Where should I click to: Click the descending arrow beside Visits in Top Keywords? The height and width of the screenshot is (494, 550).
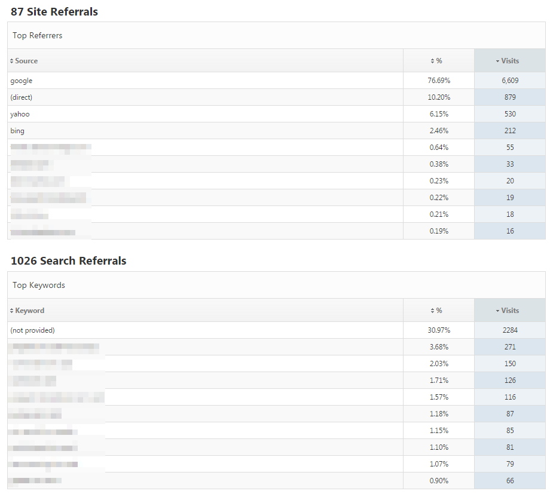[x=497, y=311]
